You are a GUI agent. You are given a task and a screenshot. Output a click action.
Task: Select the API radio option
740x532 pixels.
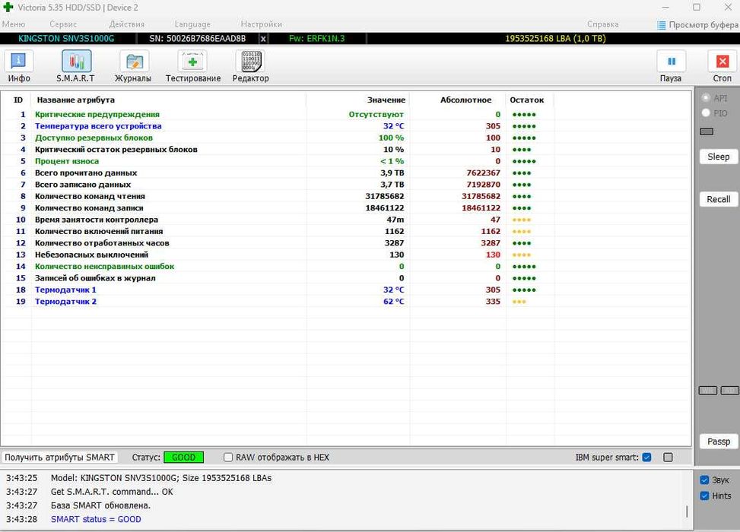(706, 97)
